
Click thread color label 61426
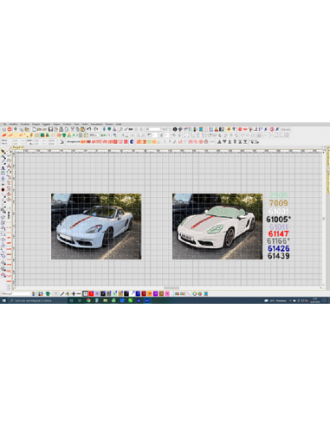278,248
